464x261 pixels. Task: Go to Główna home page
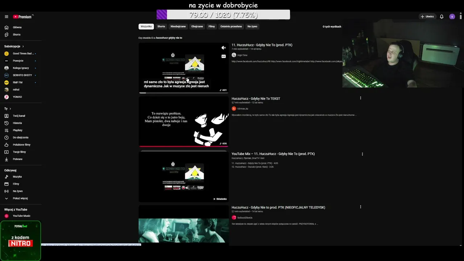click(x=17, y=27)
